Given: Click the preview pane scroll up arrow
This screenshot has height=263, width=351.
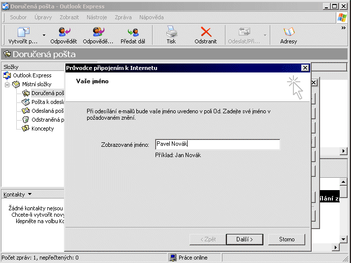Looking at the screenshot, I should tap(343, 182).
